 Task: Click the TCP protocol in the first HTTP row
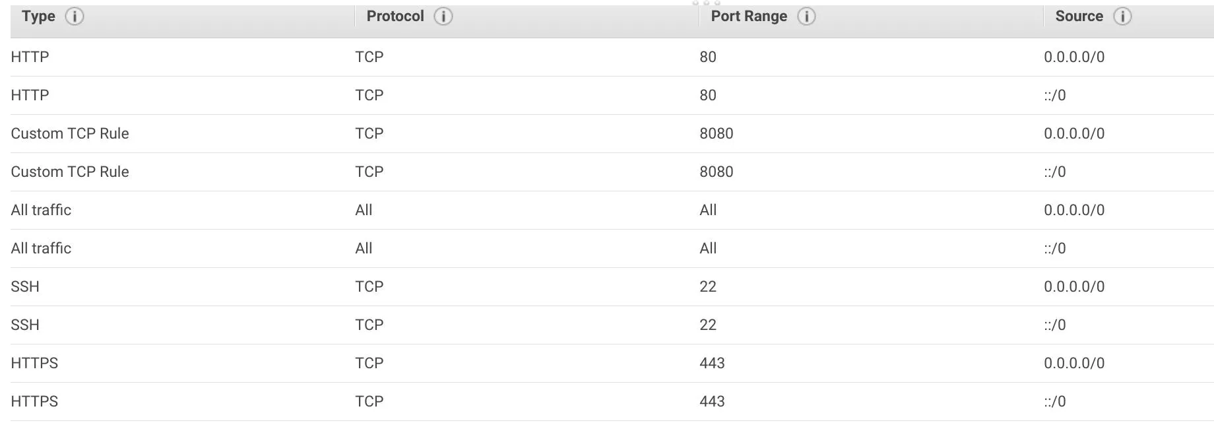(369, 57)
